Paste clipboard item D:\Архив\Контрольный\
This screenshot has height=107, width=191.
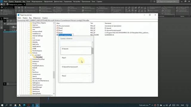(76, 69)
